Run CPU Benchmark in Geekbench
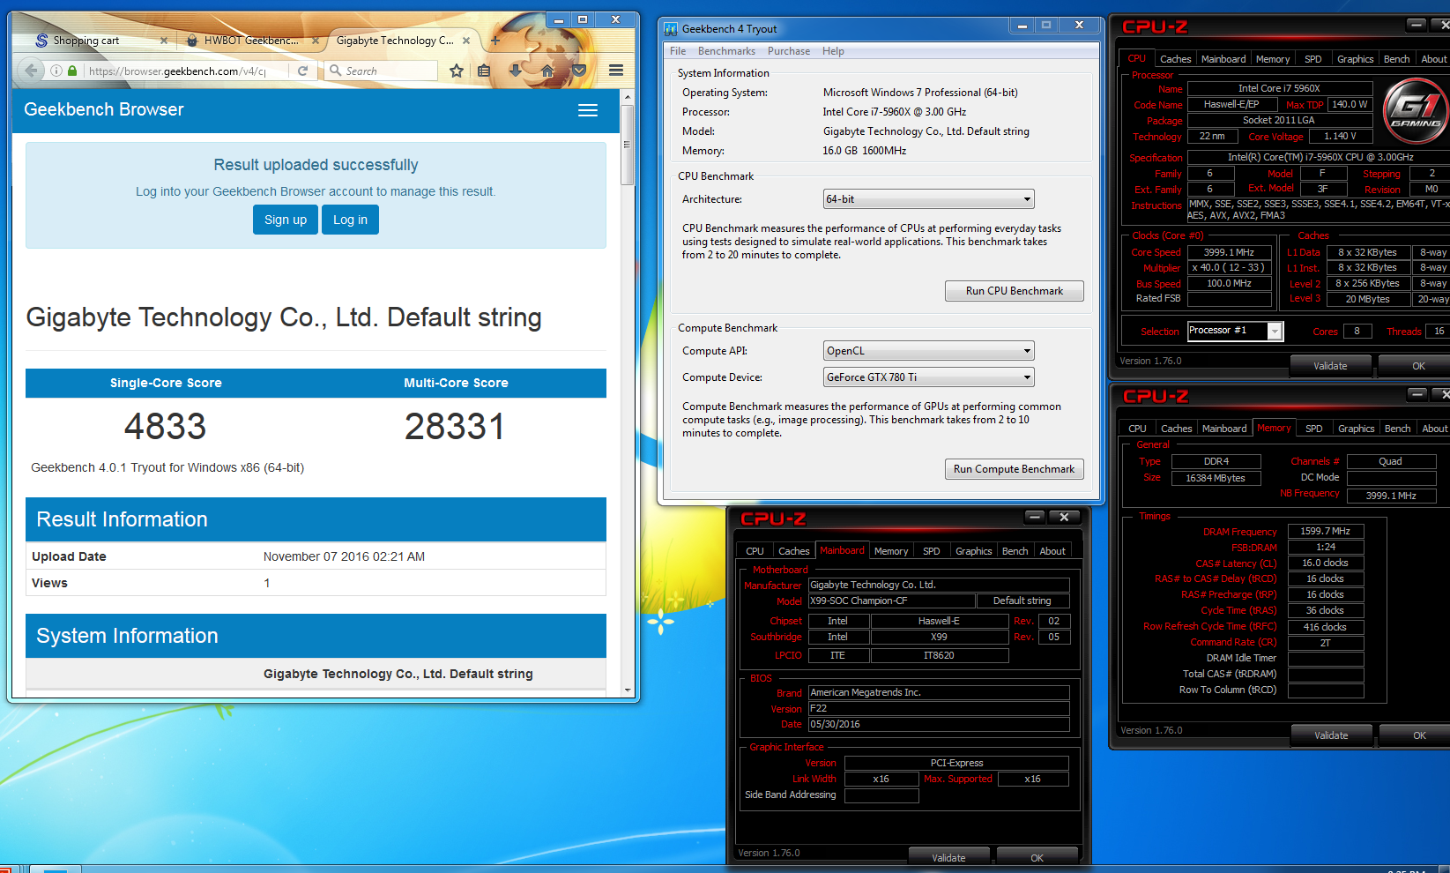This screenshot has width=1450, height=873. pyautogui.click(x=1014, y=291)
